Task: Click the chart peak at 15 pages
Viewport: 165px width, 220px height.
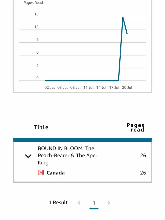Action: tap(123, 17)
